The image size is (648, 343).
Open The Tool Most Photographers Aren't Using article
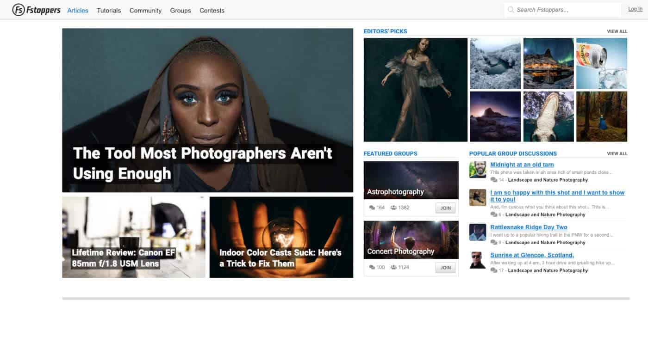point(207,110)
